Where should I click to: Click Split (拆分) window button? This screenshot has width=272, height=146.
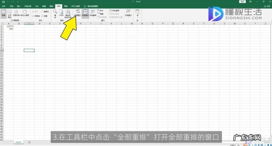[100, 11]
